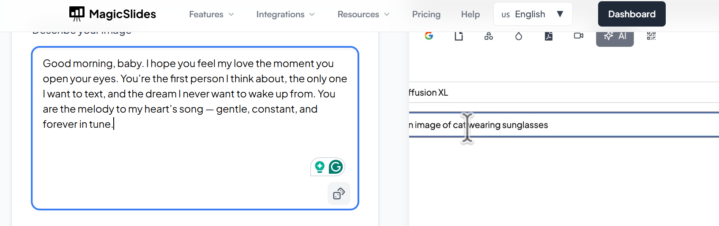Expand the Features menu

point(211,14)
